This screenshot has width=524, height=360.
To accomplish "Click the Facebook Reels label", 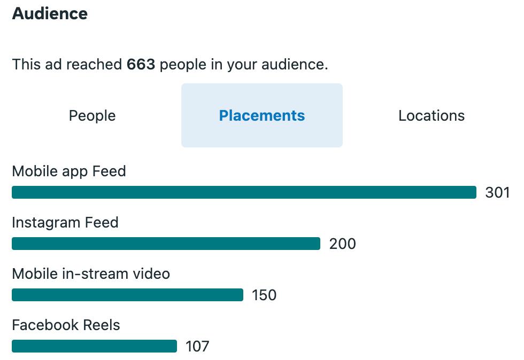I will pyautogui.click(x=66, y=325).
